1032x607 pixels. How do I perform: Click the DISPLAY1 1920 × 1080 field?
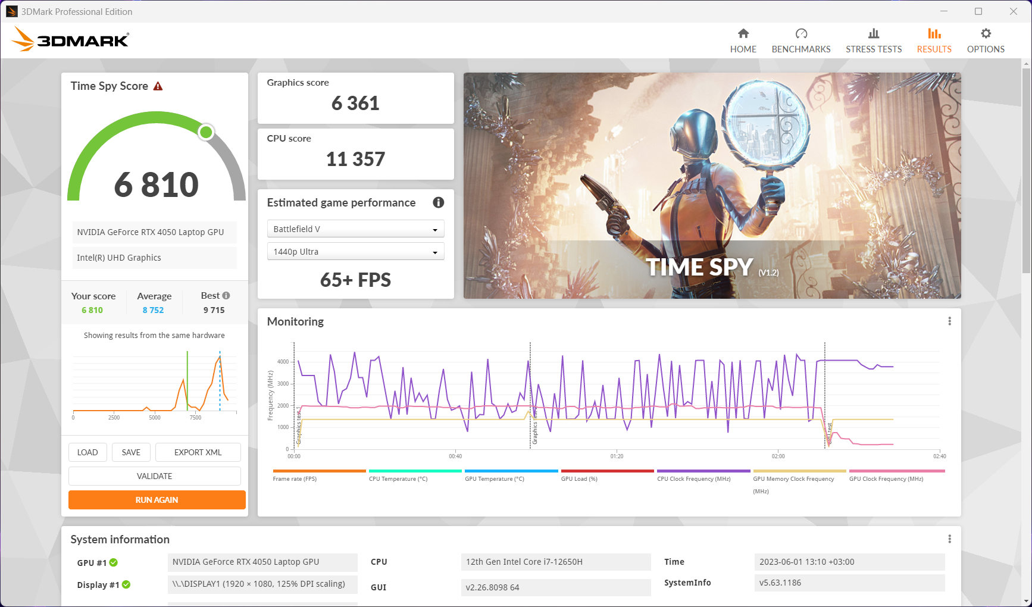pyautogui.click(x=262, y=584)
